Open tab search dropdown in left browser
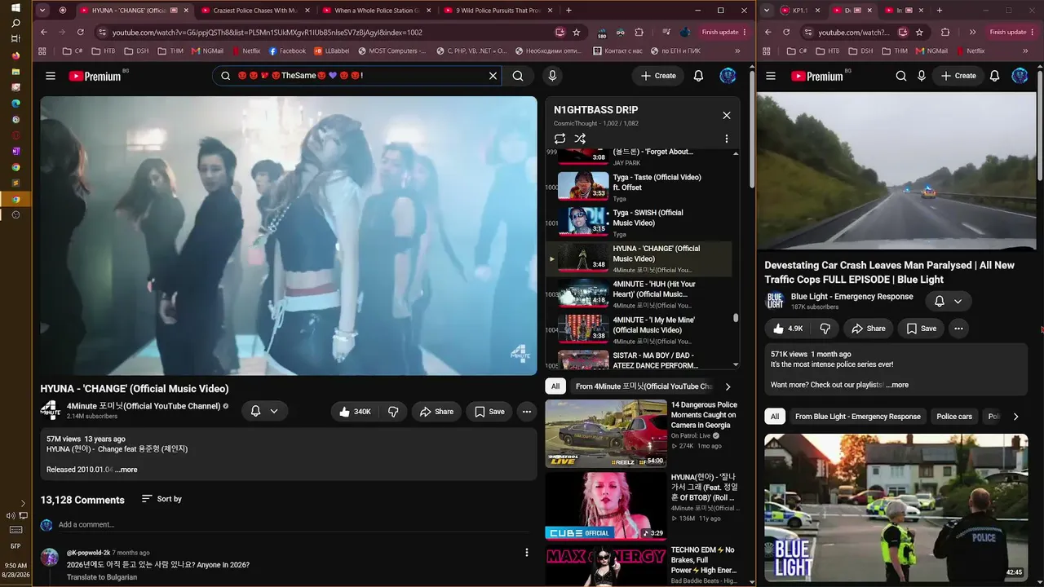 coord(42,11)
